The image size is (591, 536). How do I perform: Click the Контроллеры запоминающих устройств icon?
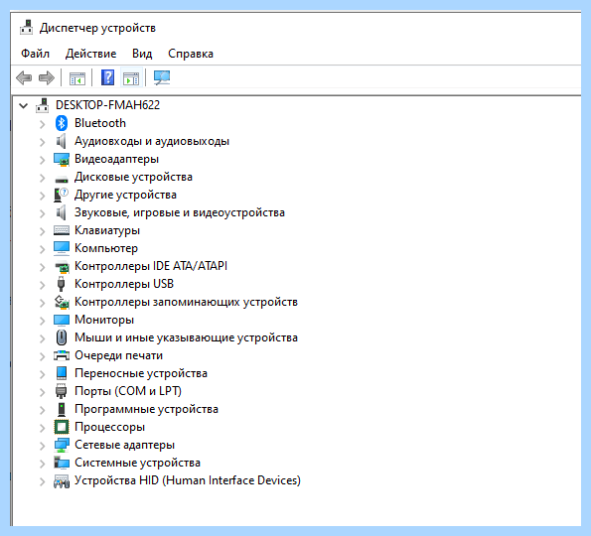tap(62, 302)
